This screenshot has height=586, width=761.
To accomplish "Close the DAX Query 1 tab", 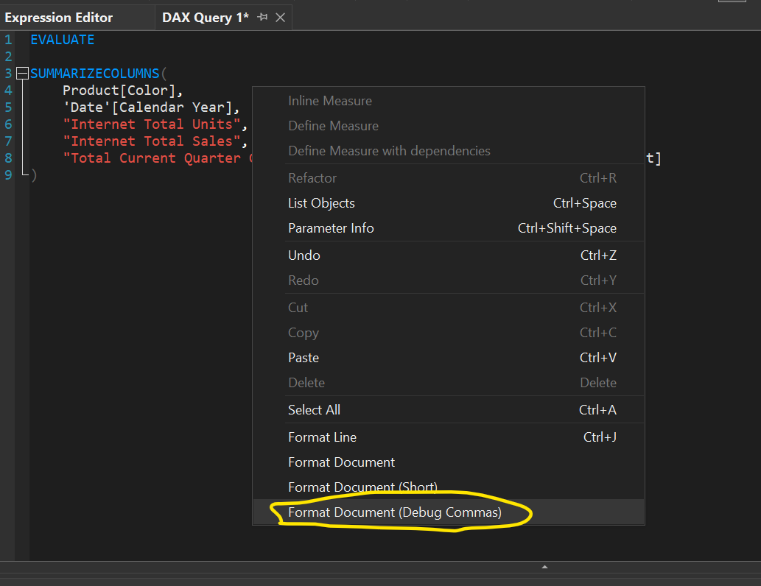I will tap(280, 17).
